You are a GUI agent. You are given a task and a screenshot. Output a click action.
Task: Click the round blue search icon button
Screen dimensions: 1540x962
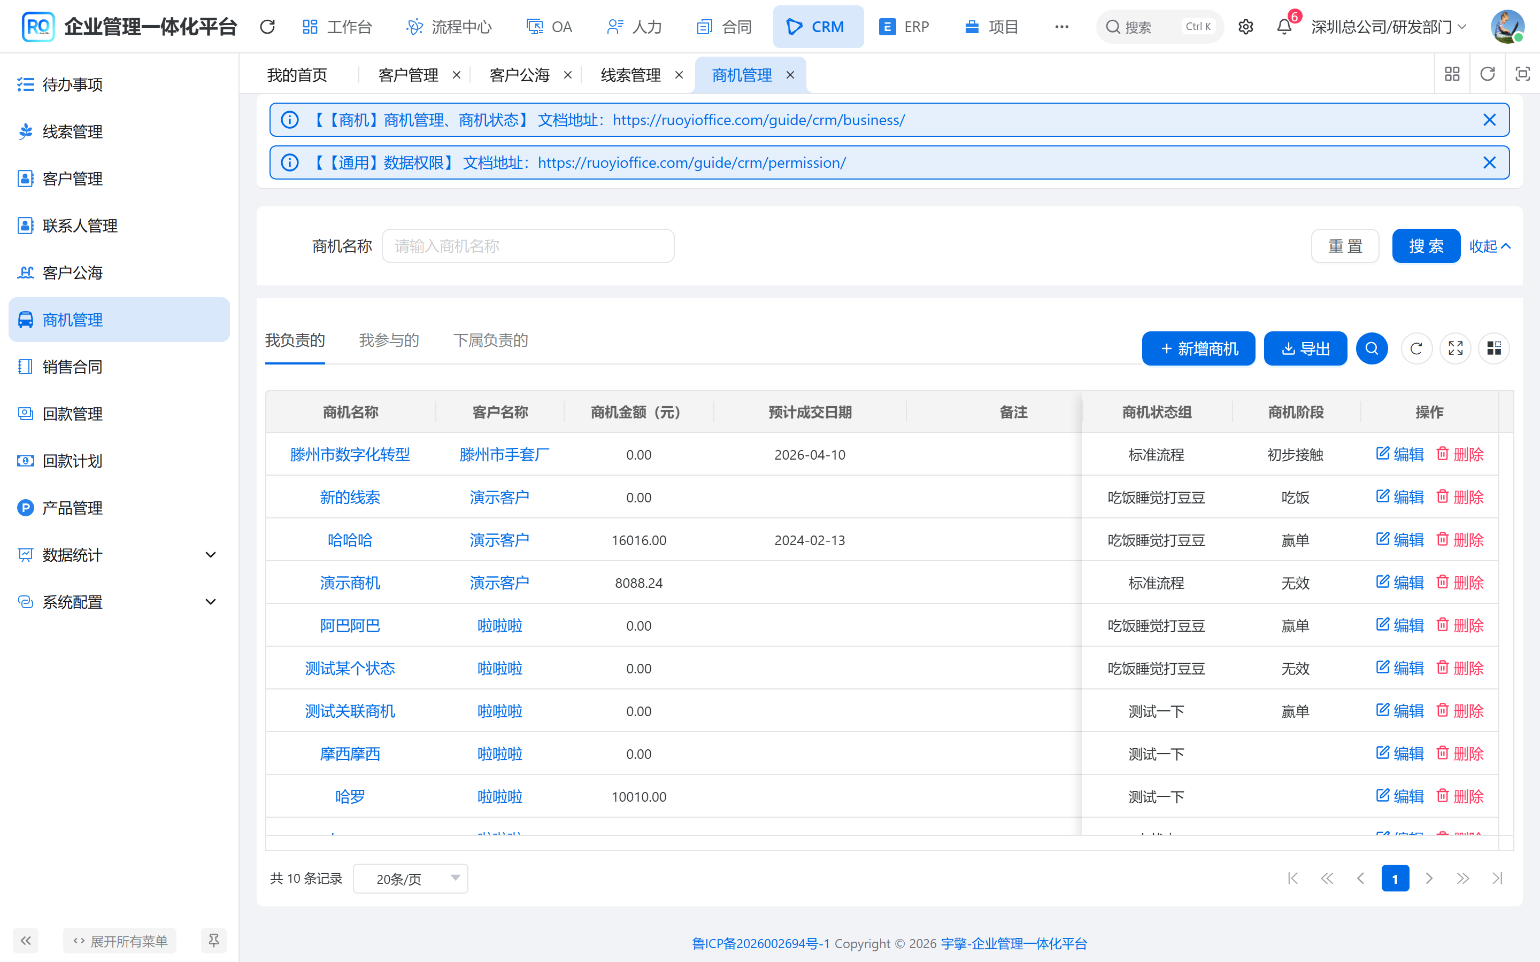[x=1372, y=348]
